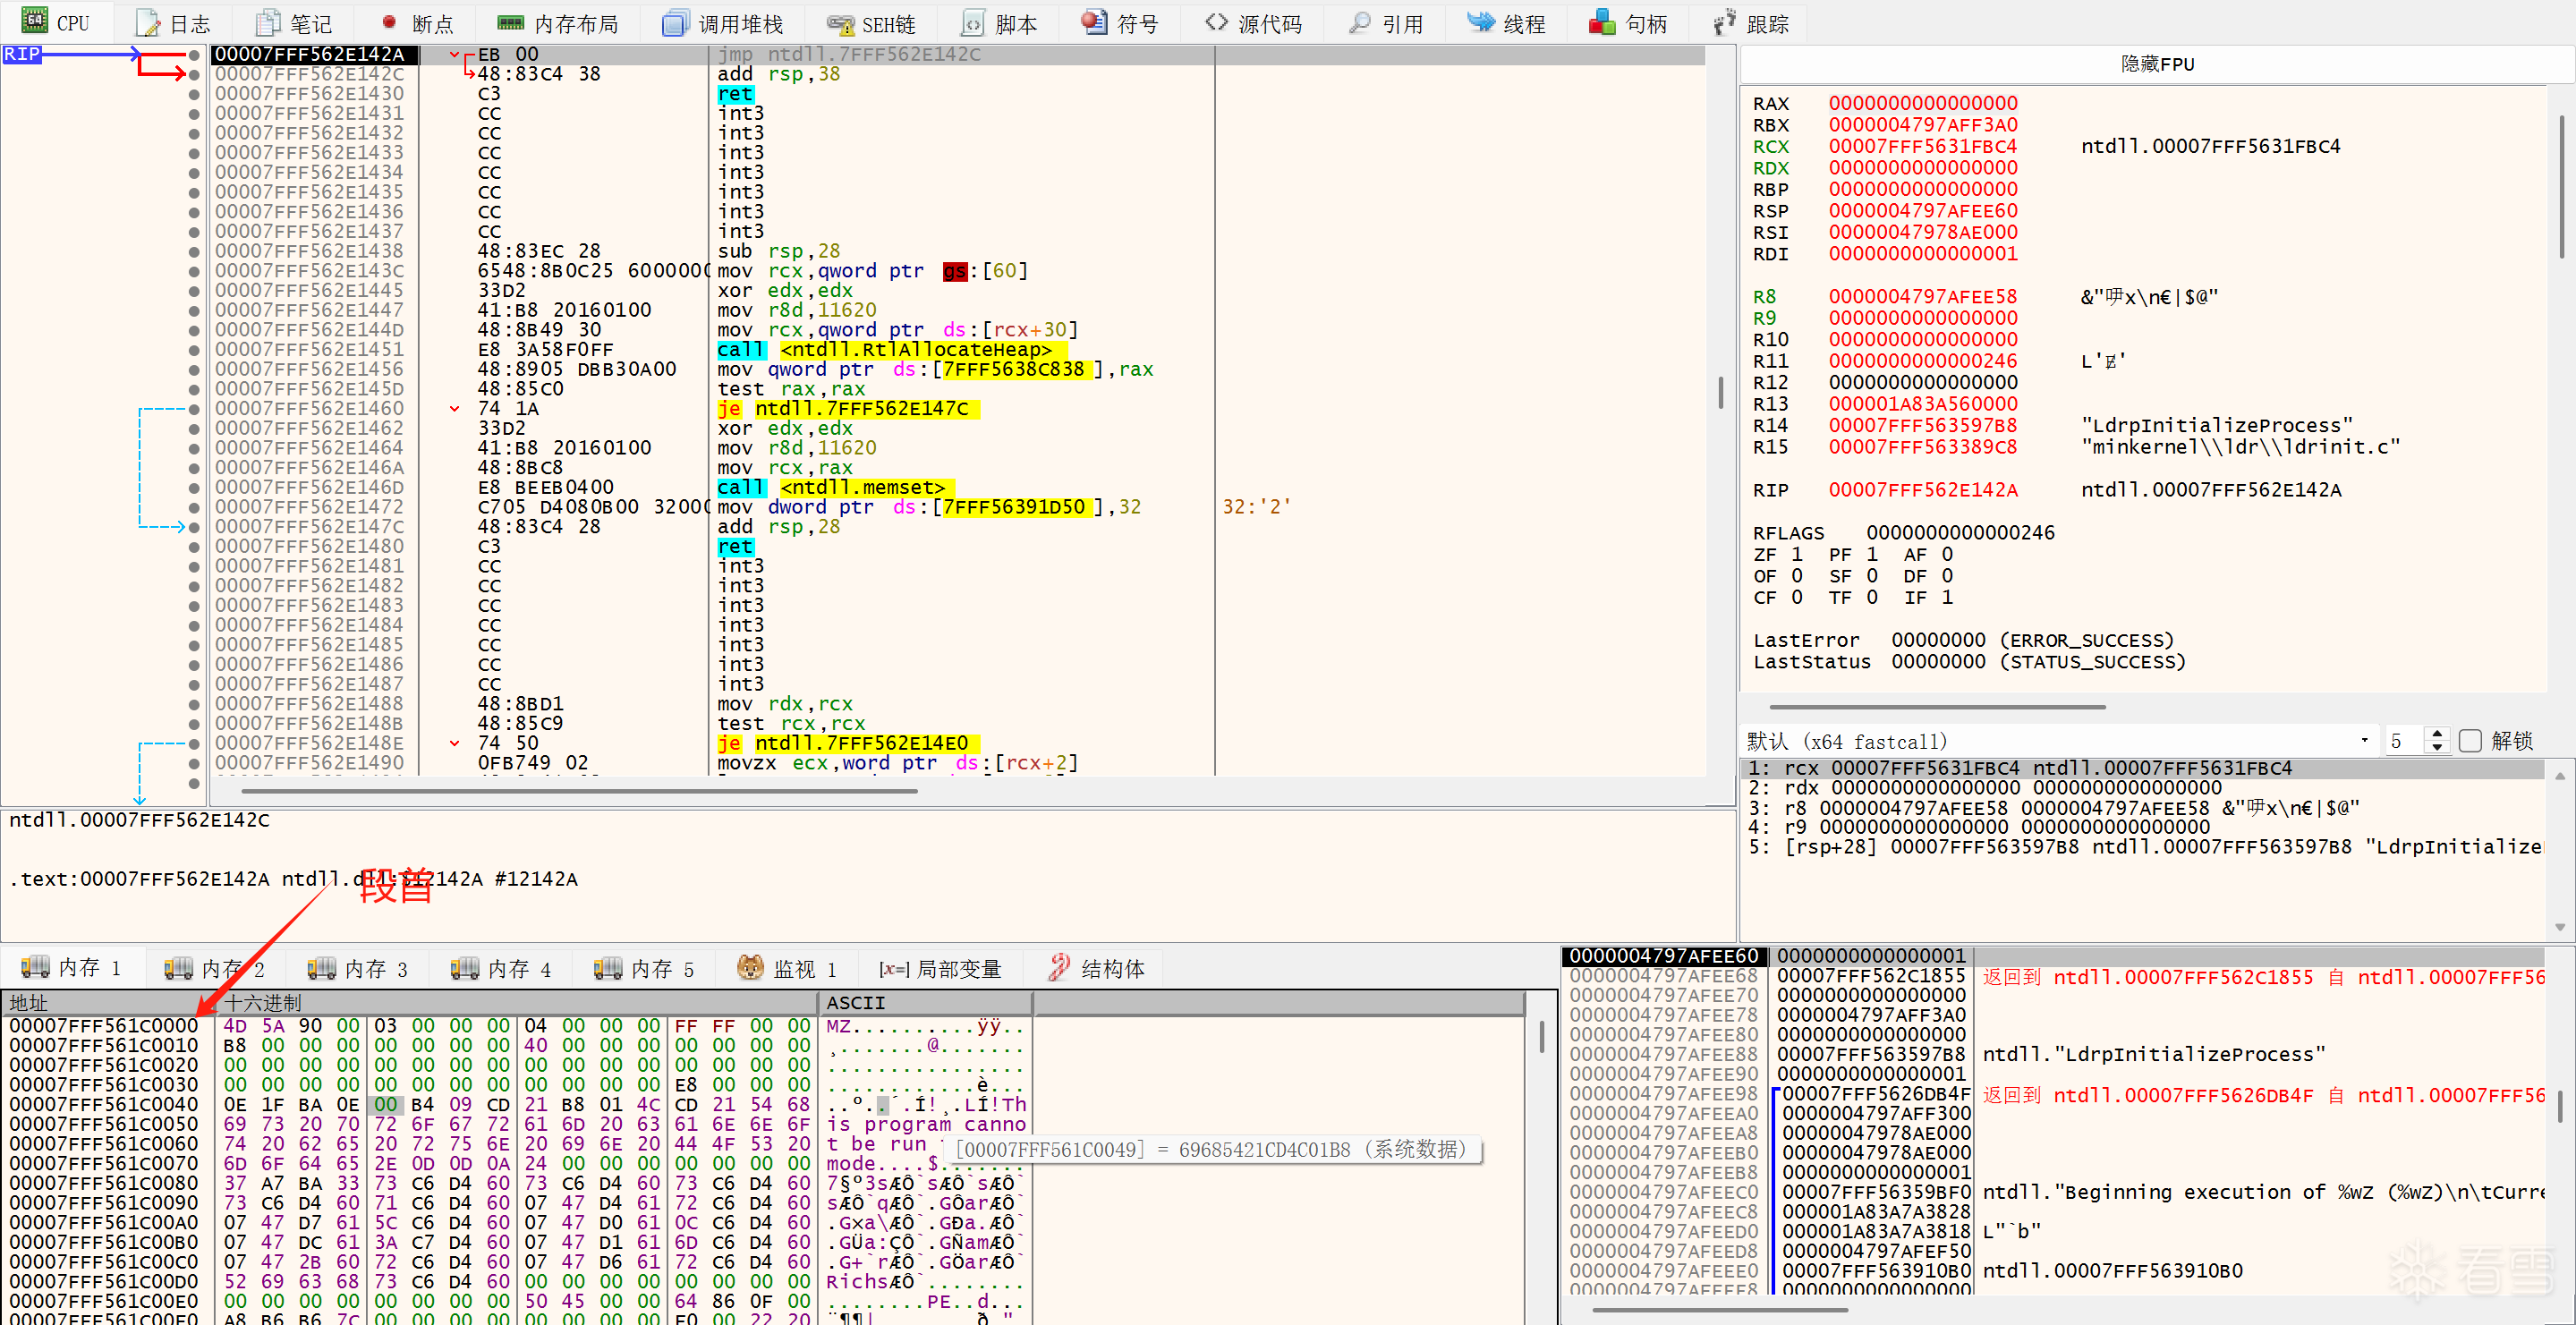Increase the argument count stepper
Image resolution: width=2576 pixels, height=1325 pixels.
[x=2437, y=734]
